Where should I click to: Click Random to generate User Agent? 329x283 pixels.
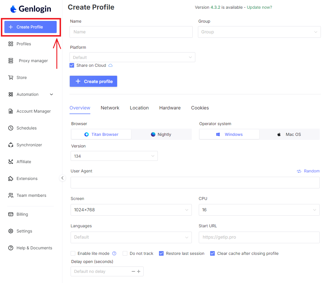(x=308, y=171)
